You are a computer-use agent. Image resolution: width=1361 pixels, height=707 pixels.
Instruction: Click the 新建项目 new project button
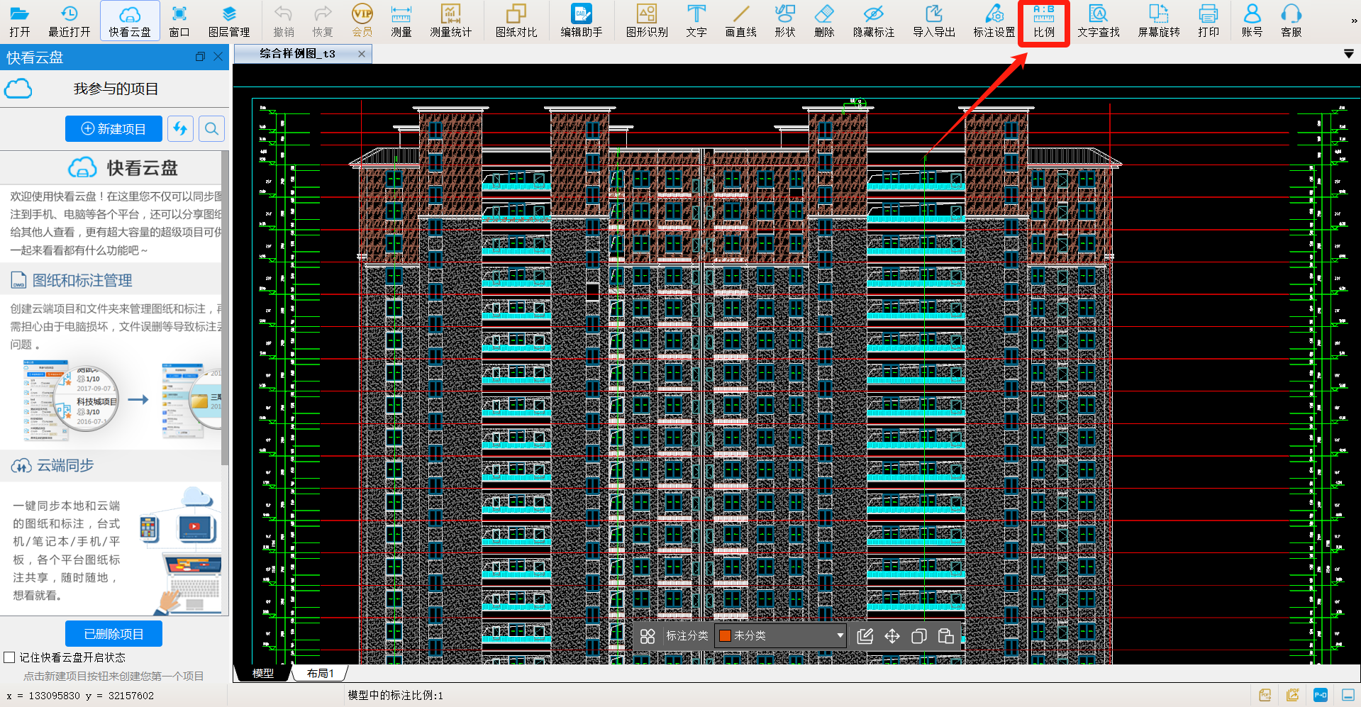pos(113,128)
